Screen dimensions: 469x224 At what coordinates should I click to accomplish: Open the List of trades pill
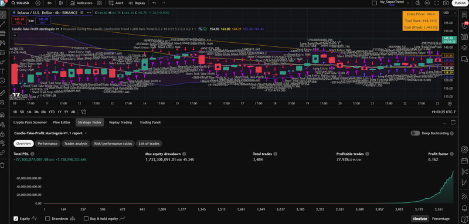[149, 144]
